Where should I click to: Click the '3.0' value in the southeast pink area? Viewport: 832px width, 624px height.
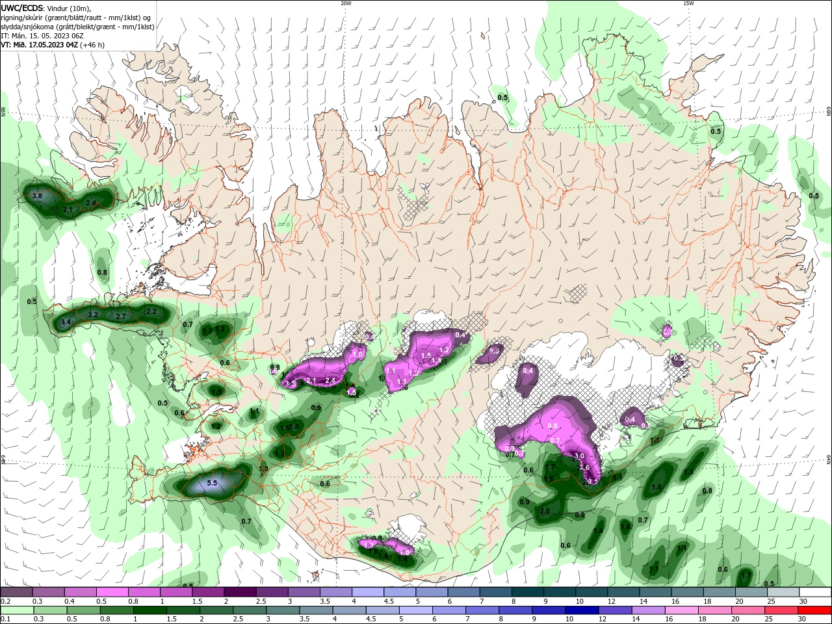579,456
